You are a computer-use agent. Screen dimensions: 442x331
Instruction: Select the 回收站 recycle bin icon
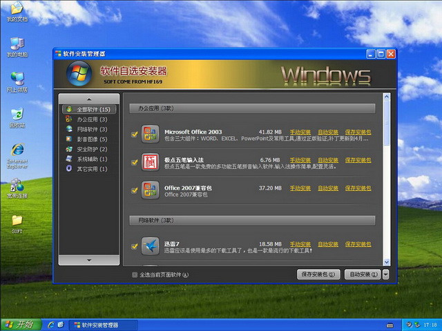(17, 118)
